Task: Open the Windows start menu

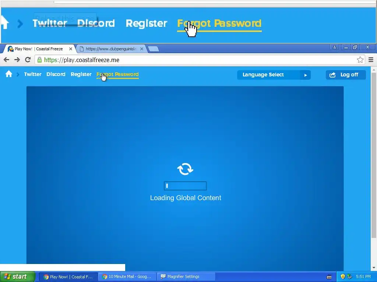Action: pos(17,277)
